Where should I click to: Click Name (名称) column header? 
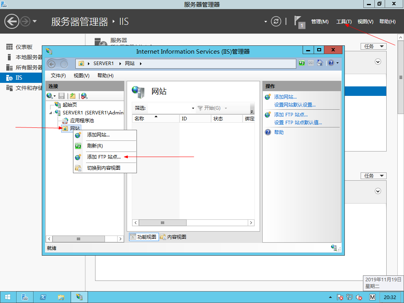pos(155,118)
